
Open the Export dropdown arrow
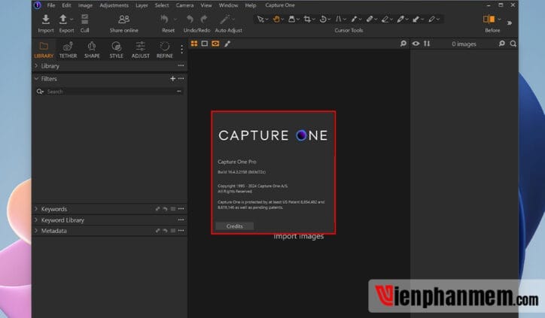[72, 20]
